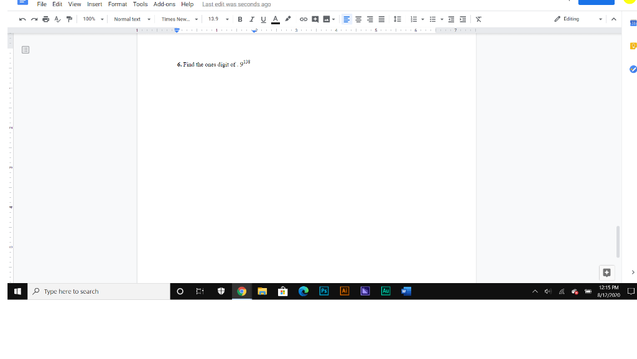This screenshot has width=637, height=359.
Task: Open the Editing mode dropdown
Action: coord(577,19)
